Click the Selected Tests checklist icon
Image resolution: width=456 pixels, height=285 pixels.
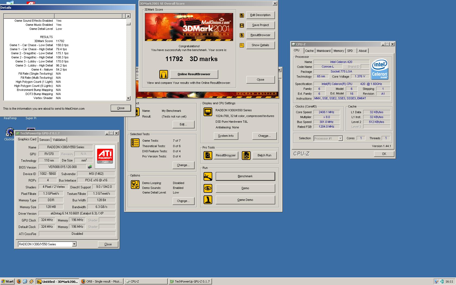point(135,142)
